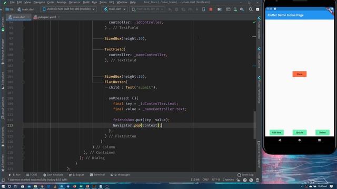Open File Explorer from the taskbar
Viewport: 337px width, 189px height.
(x=35, y=186)
